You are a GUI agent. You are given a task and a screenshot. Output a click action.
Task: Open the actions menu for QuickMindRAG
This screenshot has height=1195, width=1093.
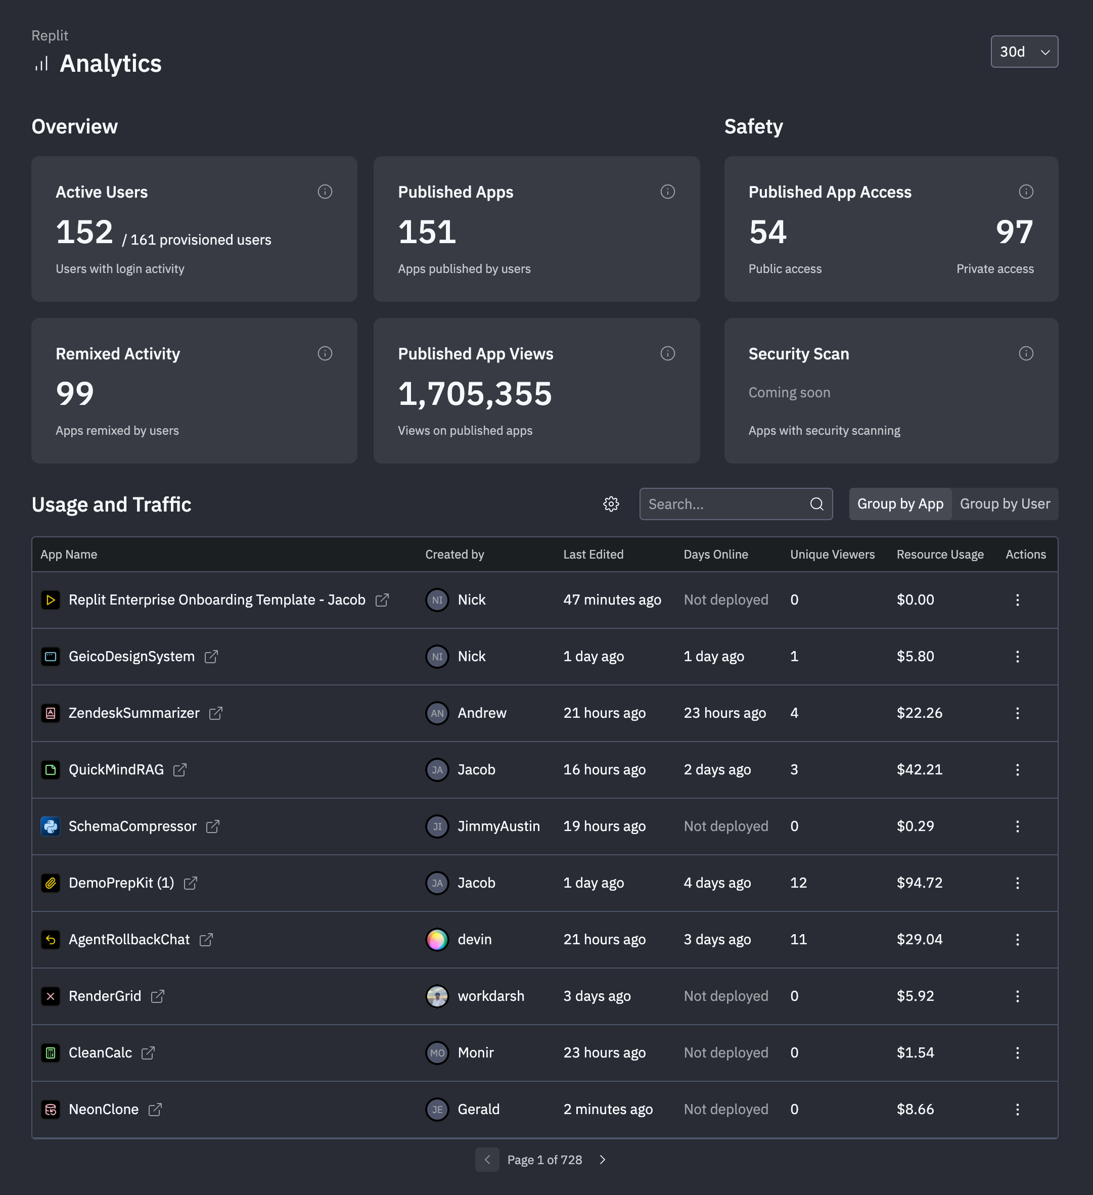point(1018,769)
